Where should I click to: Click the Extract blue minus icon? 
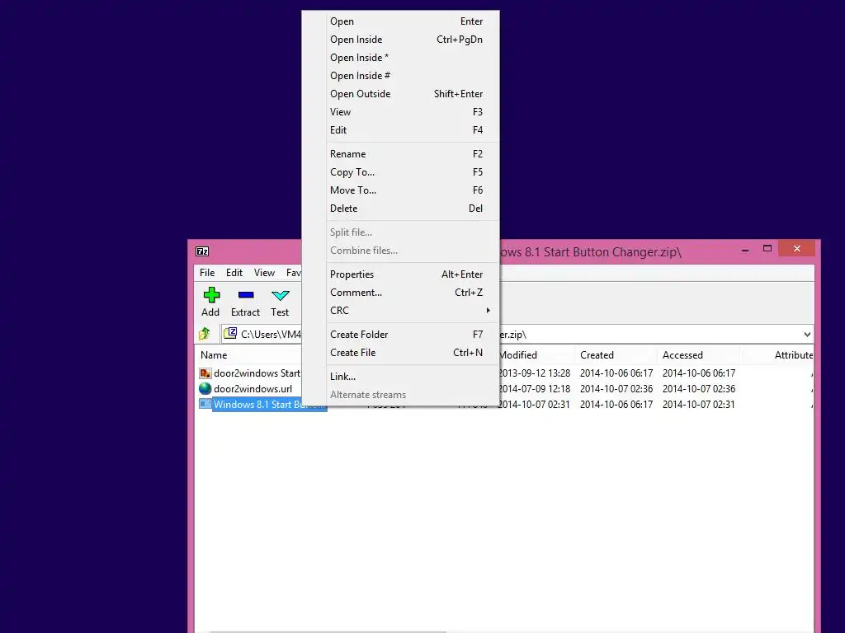tap(246, 295)
